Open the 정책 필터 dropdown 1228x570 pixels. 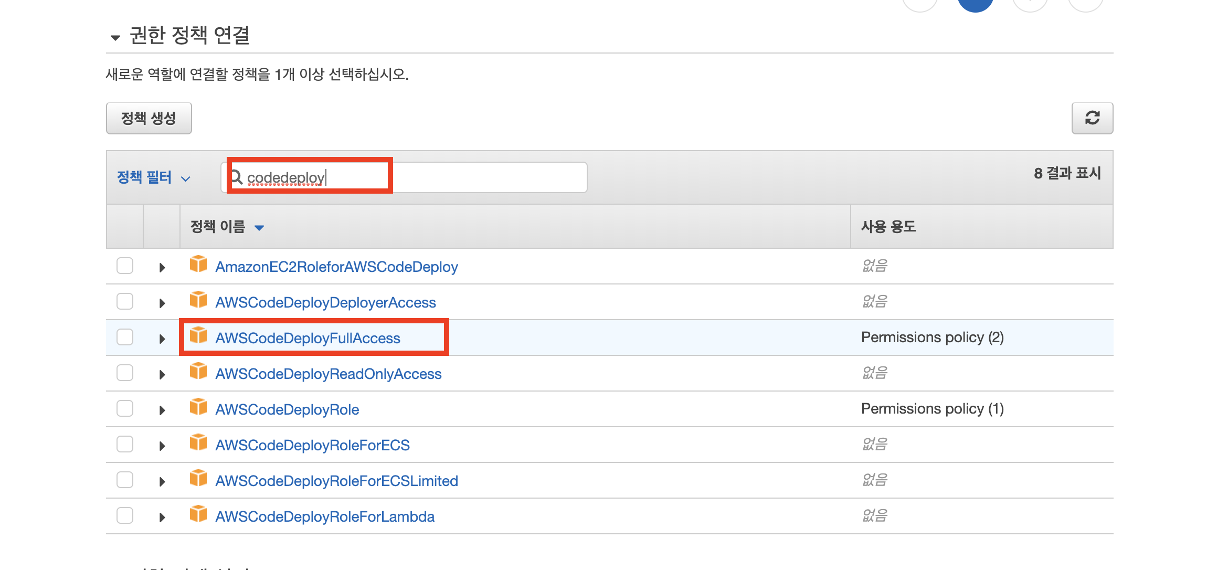(153, 177)
